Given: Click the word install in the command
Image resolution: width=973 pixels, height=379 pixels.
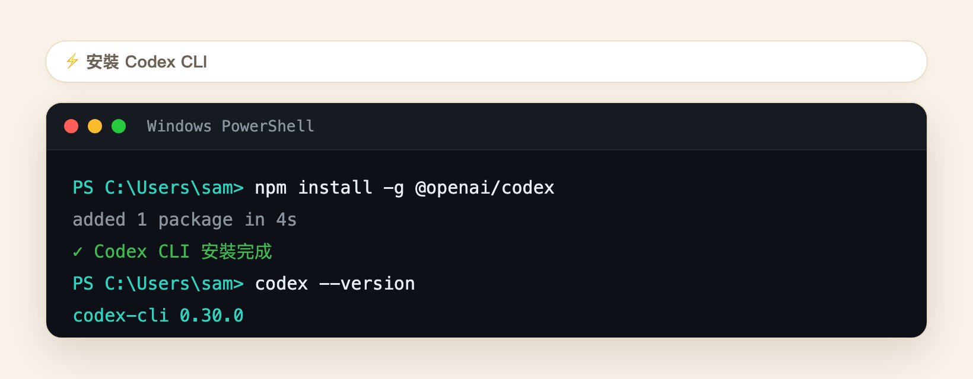Looking at the screenshot, I should coord(335,188).
